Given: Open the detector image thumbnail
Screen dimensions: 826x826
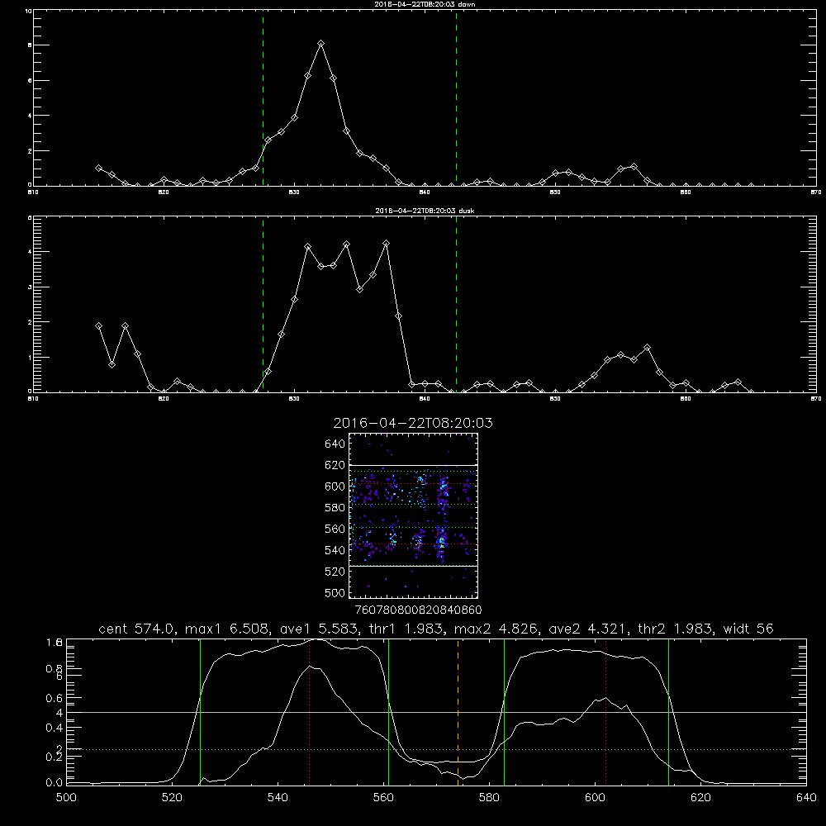Looking at the screenshot, I should coord(414,515).
